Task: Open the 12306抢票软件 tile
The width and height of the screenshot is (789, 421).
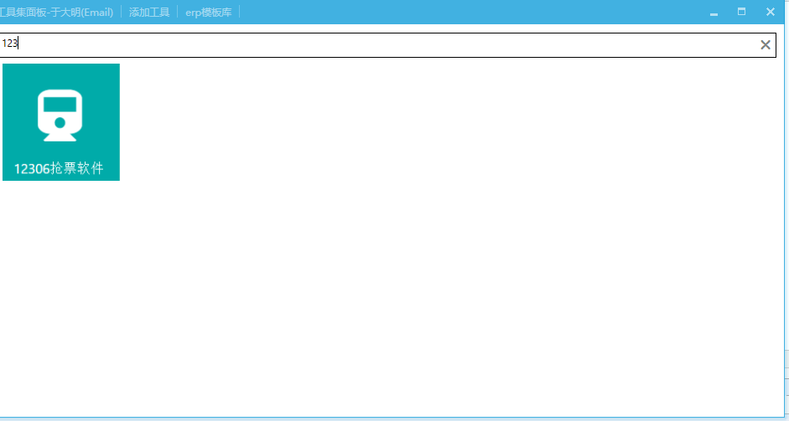Action: tap(61, 122)
